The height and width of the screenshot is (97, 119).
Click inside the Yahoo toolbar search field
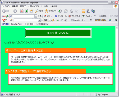[x=26, y=20]
